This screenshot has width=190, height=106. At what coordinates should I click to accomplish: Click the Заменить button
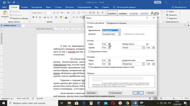(x=172, y=15)
